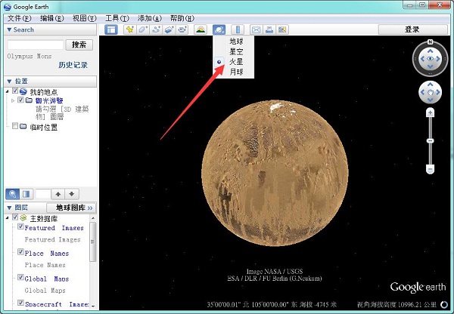Toggle the 临时位置 checkbox
Screen dimensions: 454x314
16,127
